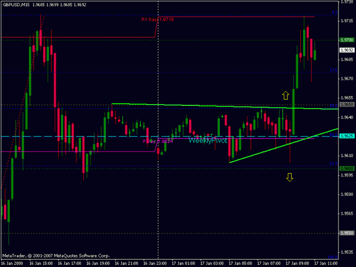Click the 23.6 Fibonacci level label

(333, 70)
